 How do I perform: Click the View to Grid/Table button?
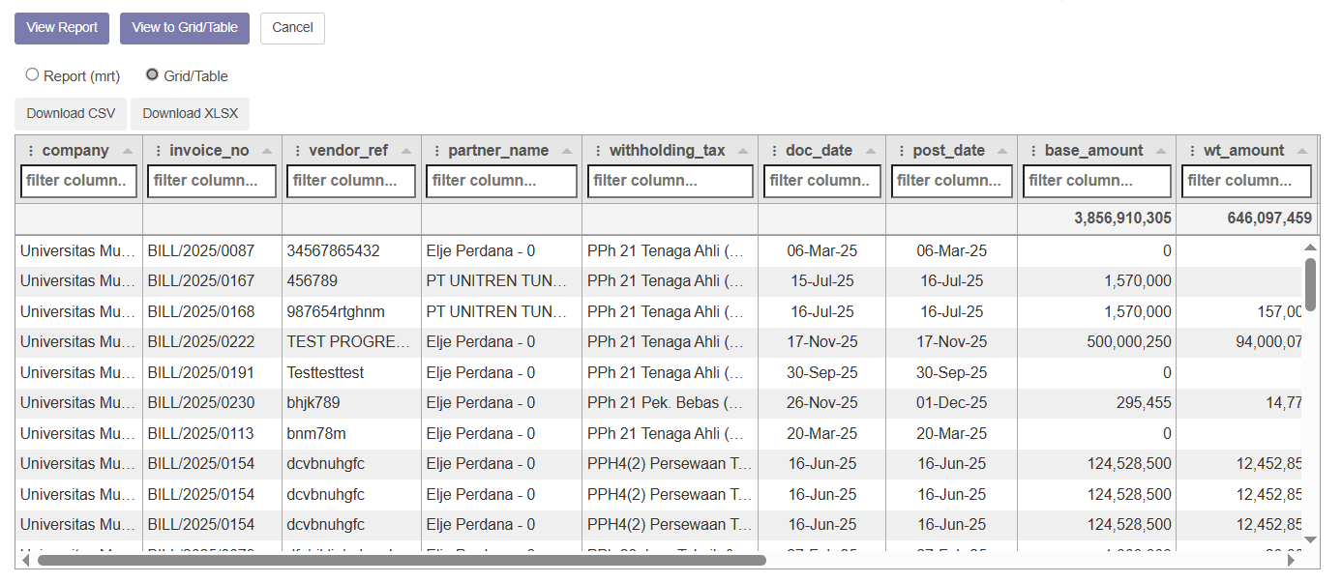tap(185, 28)
